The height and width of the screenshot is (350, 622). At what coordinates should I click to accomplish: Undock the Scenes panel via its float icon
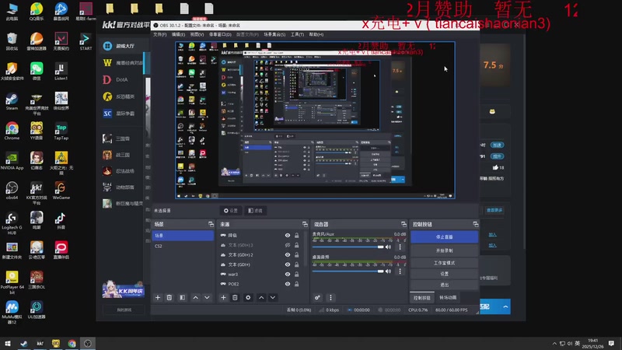[x=211, y=224]
